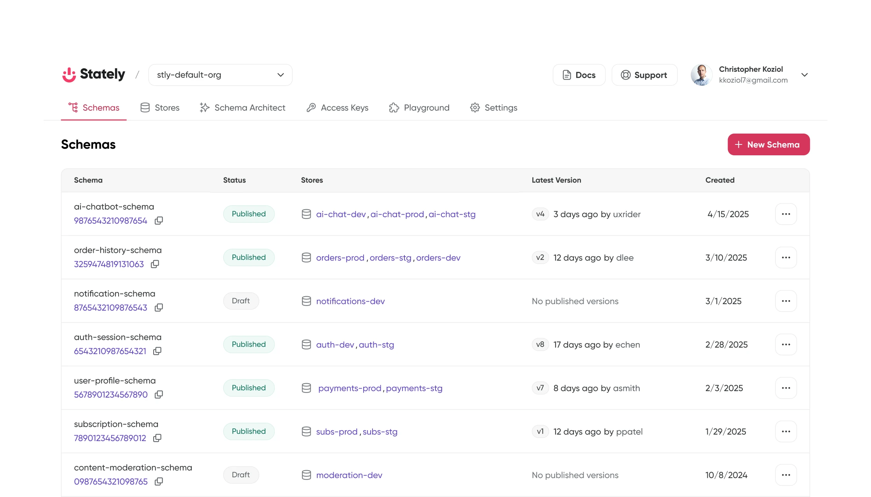Screen dimensions: 871x497
Task: Click the Stately logo
Action: click(x=94, y=74)
